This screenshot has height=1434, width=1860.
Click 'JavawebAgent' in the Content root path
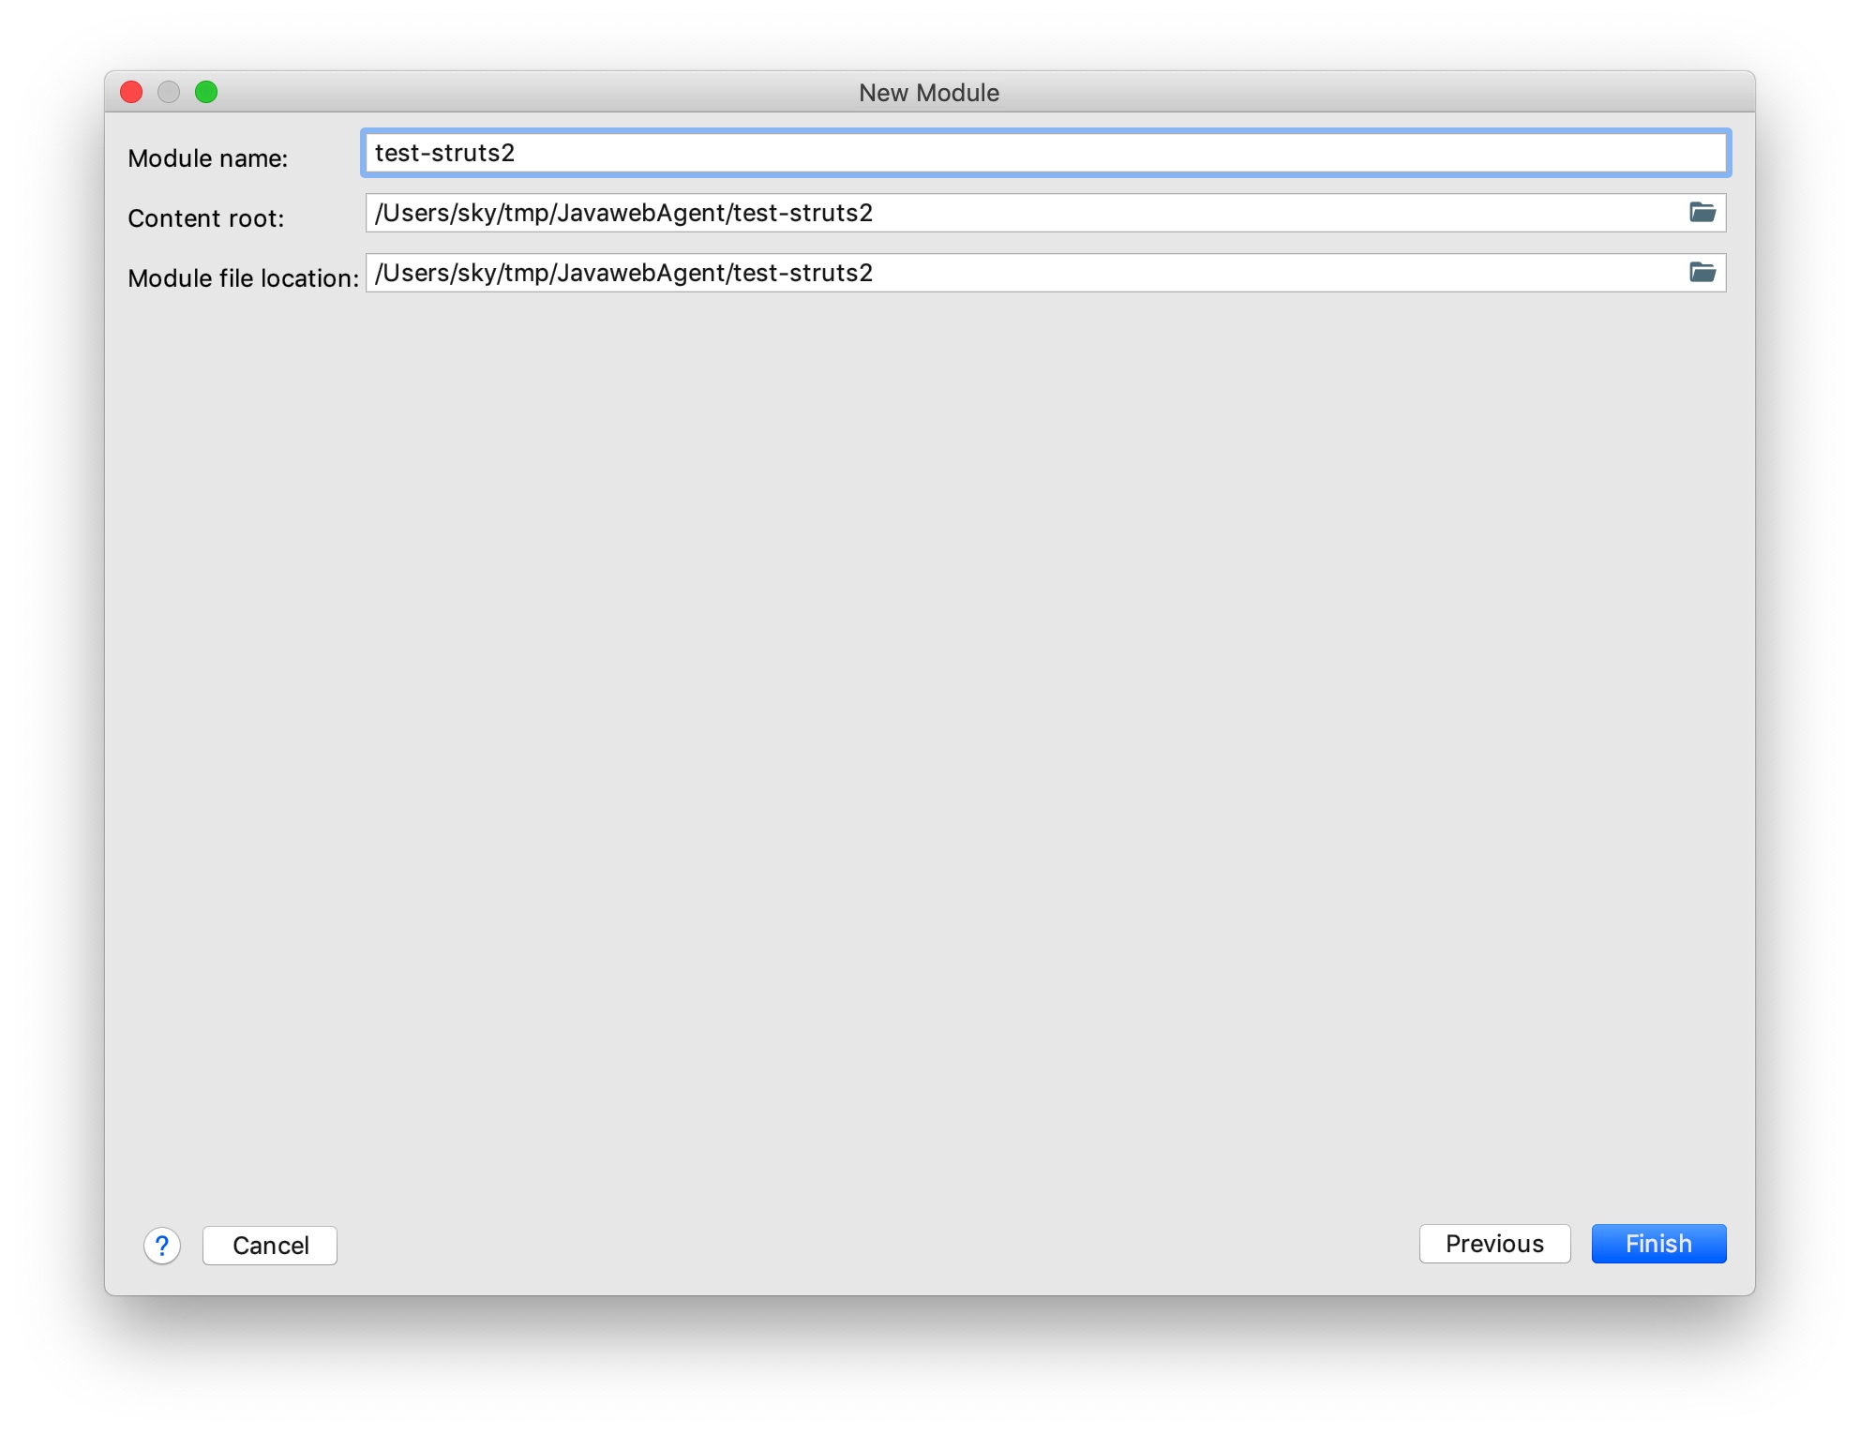coord(641,214)
